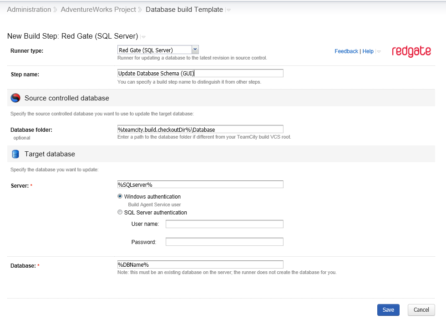Viewport: 446px width, 324px height.
Task: Click the 'Server:' label
Action: point(20,186)
